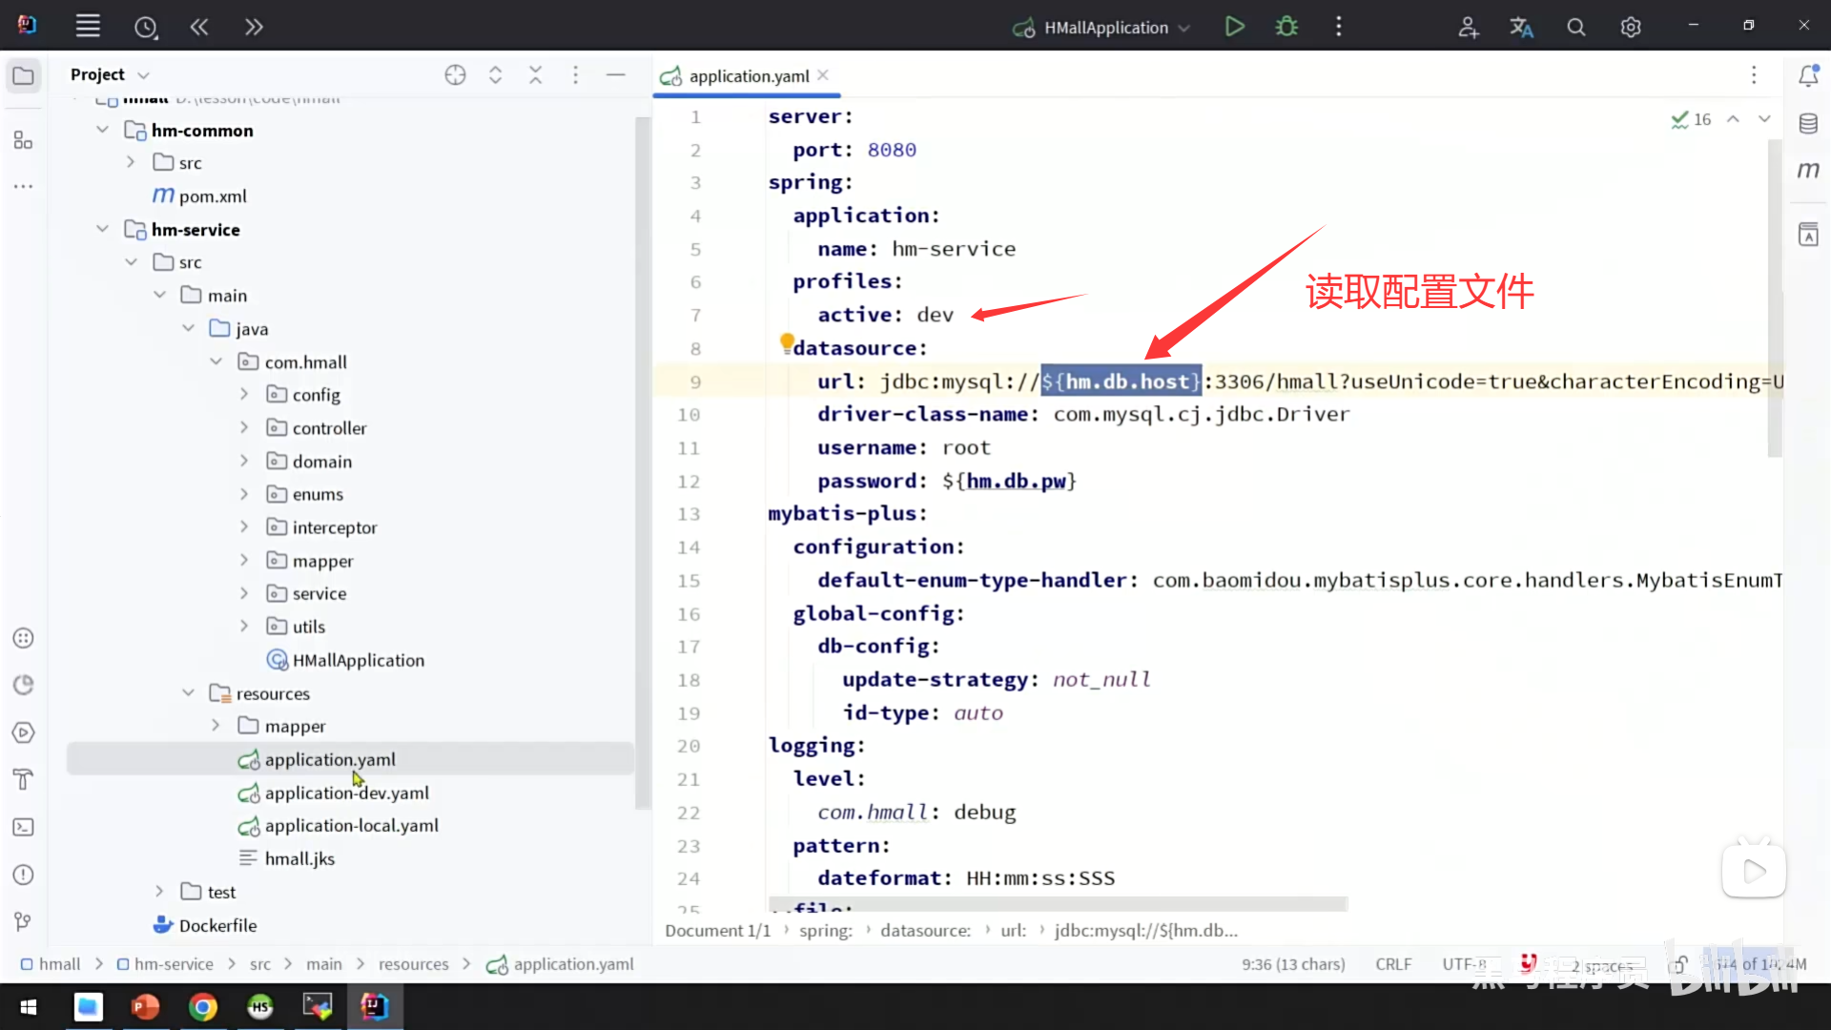Expand the controller package
Screen dimensions: 1831x1030
tap(244, 428)
